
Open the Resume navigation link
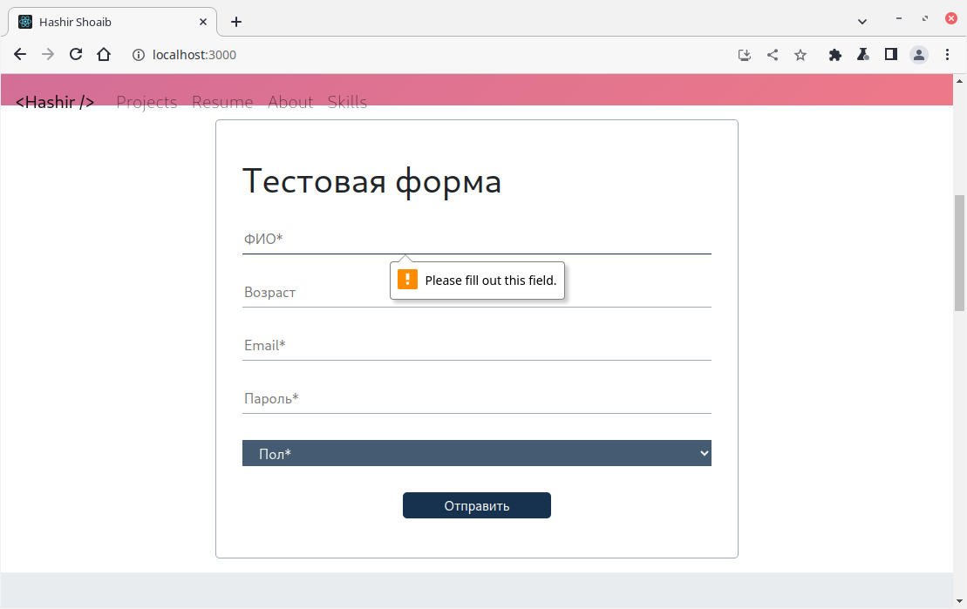point(222,102)
